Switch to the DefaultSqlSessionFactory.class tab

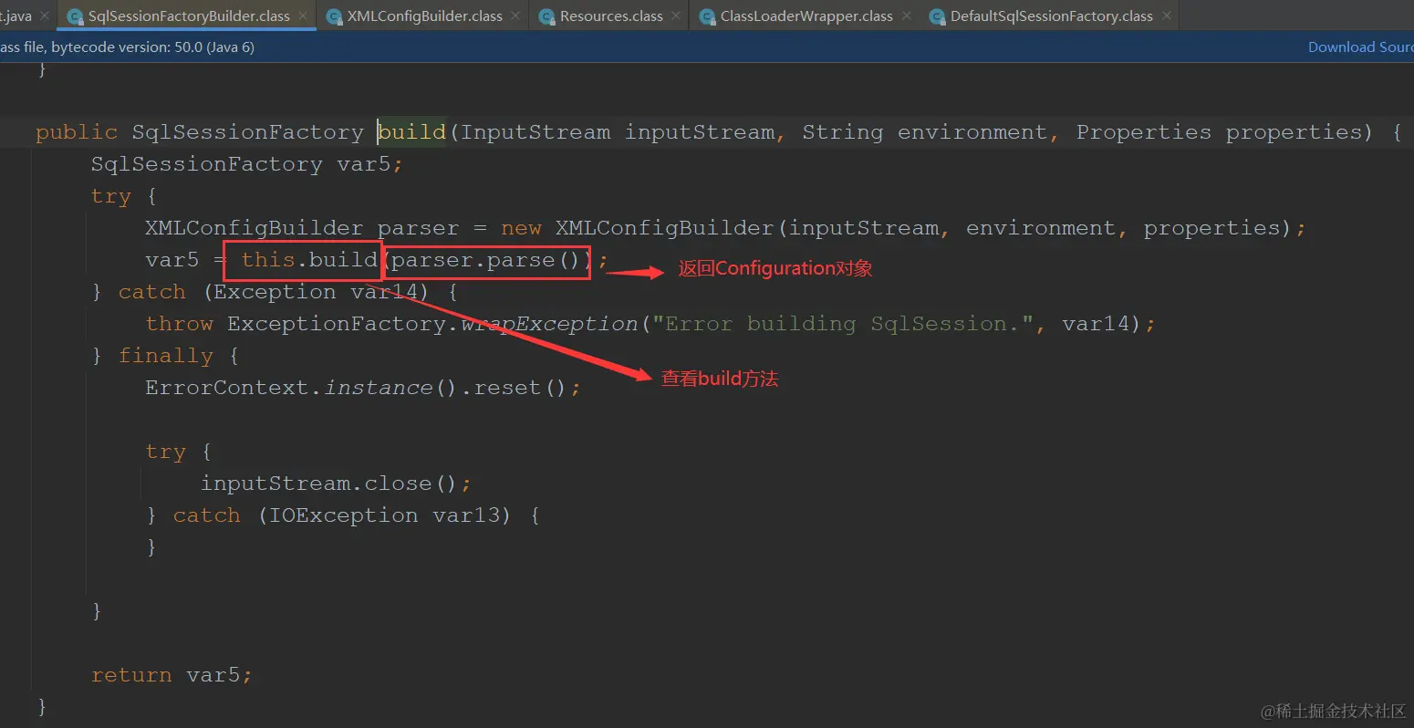point(1050,16)
